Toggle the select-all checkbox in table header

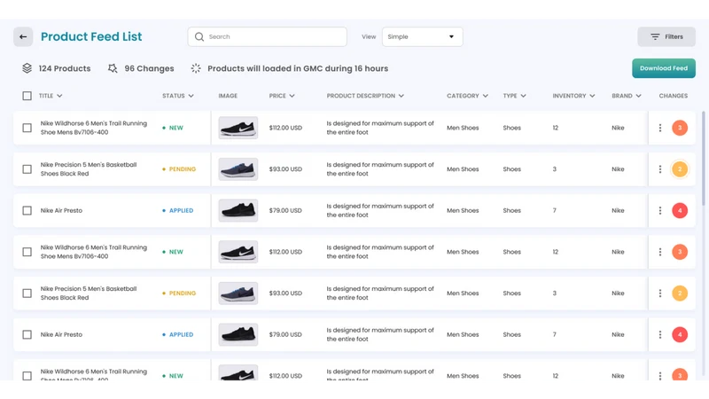pos(27,96)
